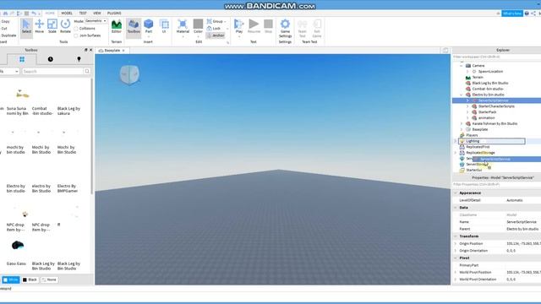The image size is (541, 304).
Task: Switch to the HOME ribbon tab
Action: pos(50,14)
